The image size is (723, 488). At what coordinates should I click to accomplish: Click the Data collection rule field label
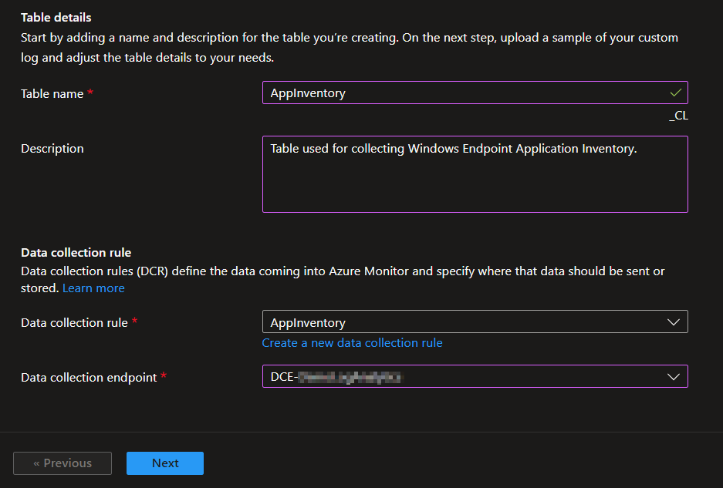pyautogui.click(x=74, y=323)
